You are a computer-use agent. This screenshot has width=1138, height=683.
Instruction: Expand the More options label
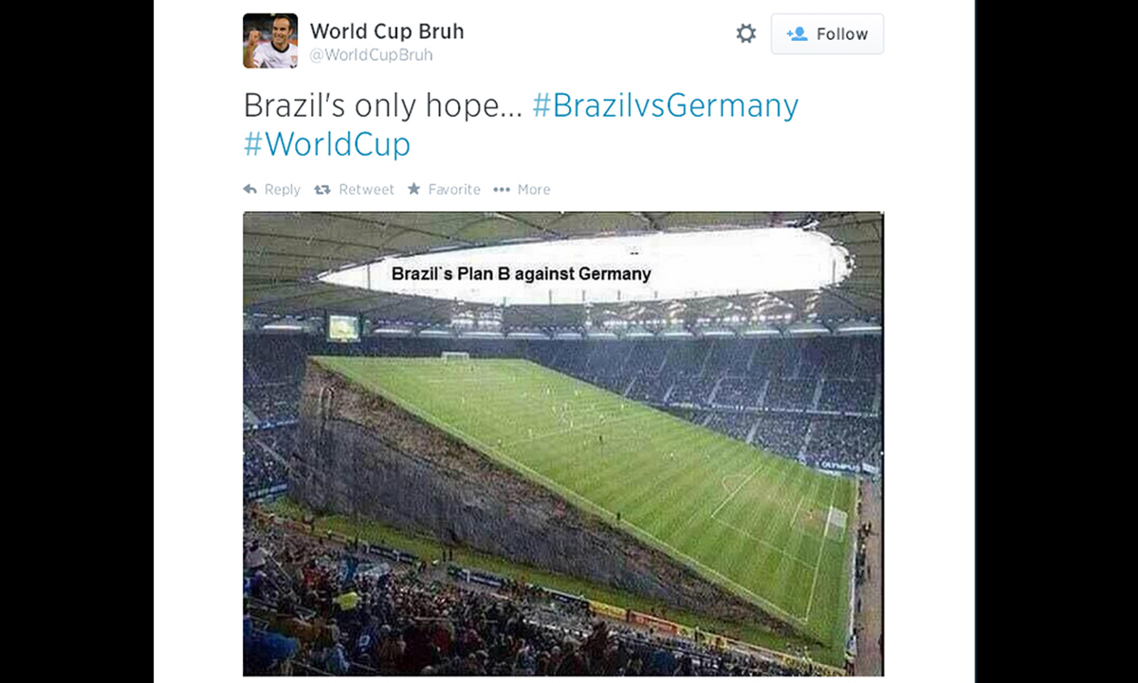[x=534, y=190]
